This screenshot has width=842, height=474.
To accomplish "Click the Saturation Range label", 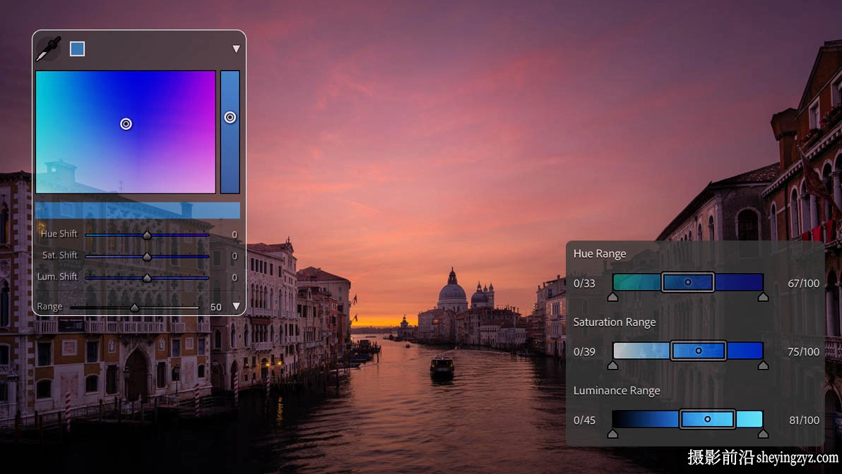I will click(615, 322).
